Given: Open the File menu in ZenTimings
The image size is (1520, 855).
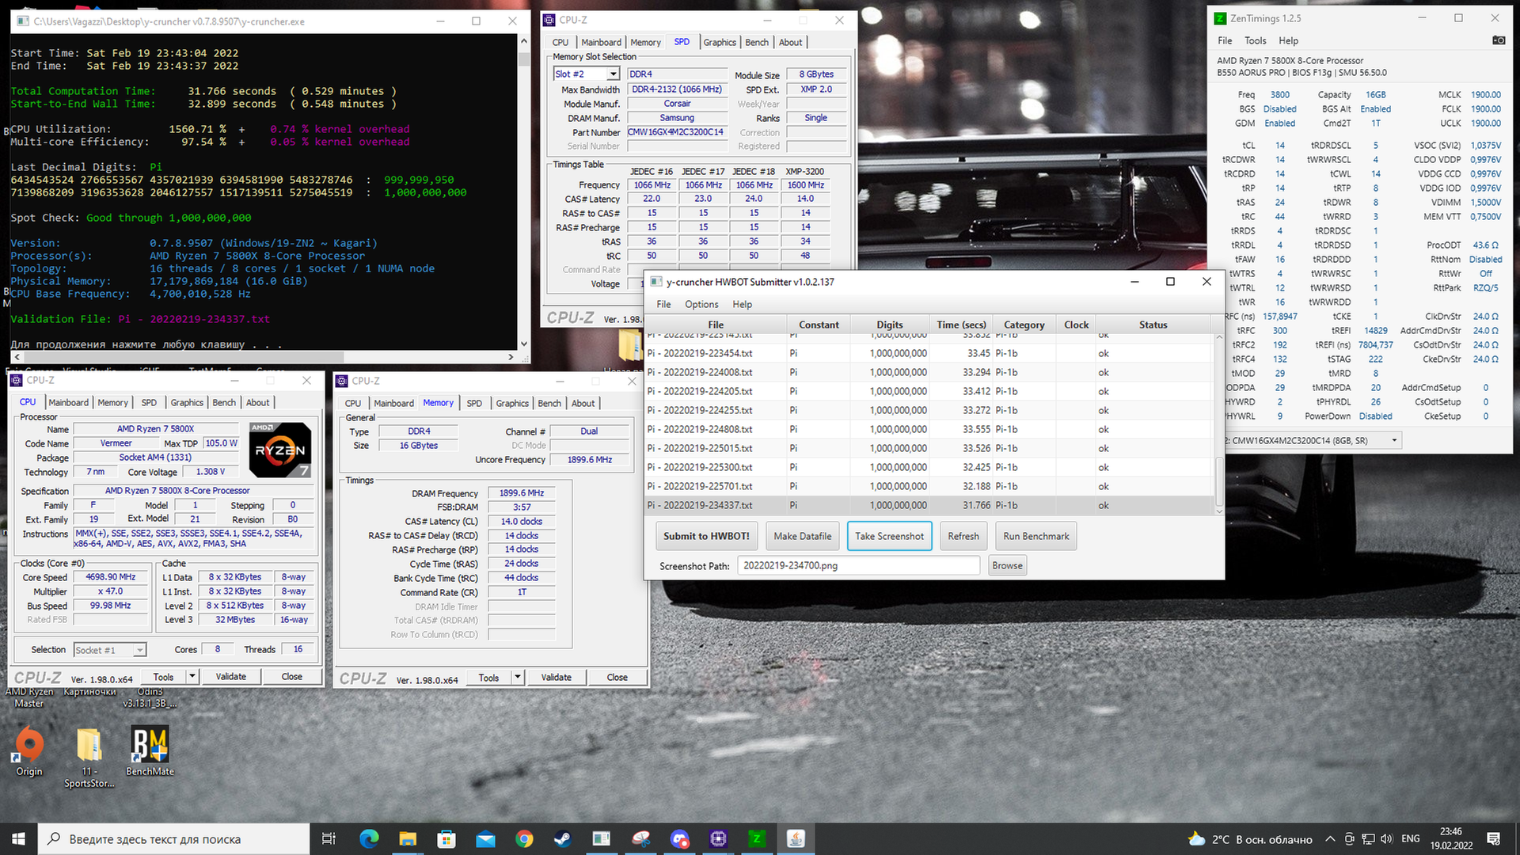Looking at the screenshot, I should (1225, 40).
